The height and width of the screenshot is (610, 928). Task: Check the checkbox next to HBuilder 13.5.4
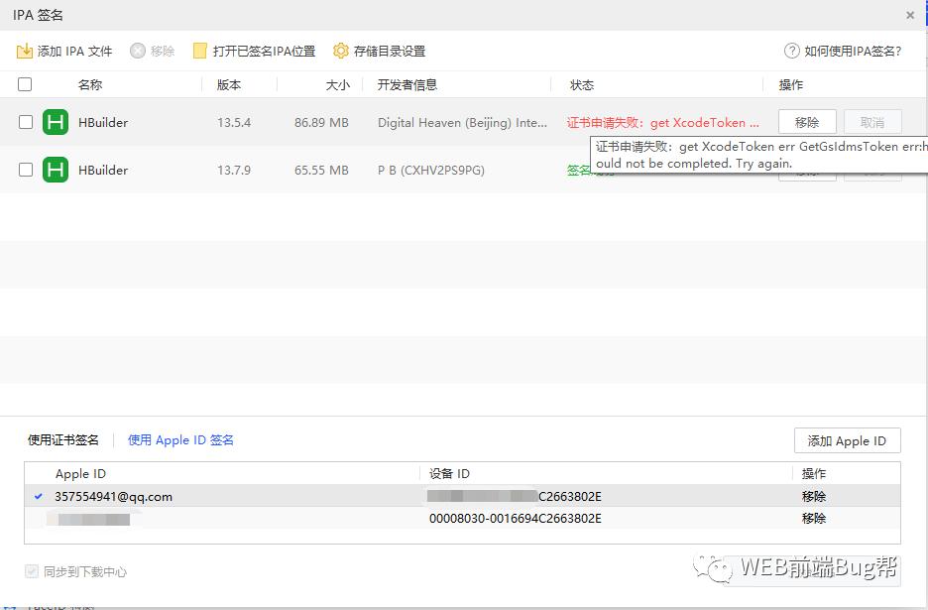(x=25, y=122)
